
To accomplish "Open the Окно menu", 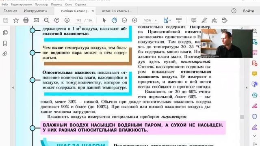I will [x=69, y=4].
